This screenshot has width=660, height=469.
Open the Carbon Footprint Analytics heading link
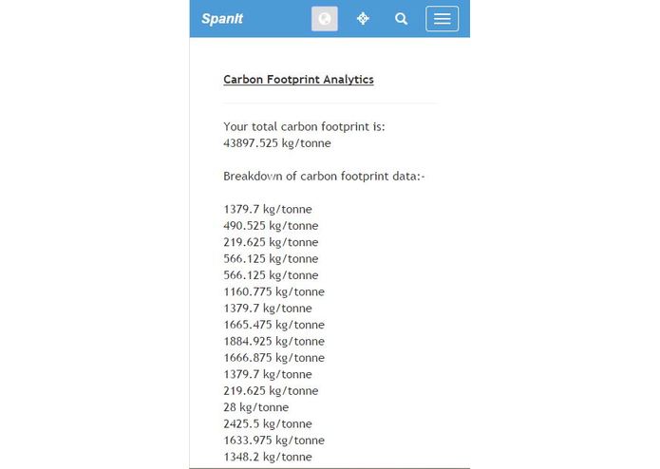[x=298, y=80]
